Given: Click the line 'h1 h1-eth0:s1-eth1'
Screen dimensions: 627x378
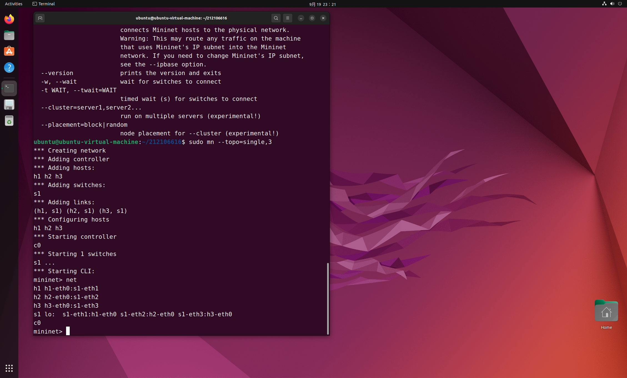Looking at the screenshot, I should [66, 289].
